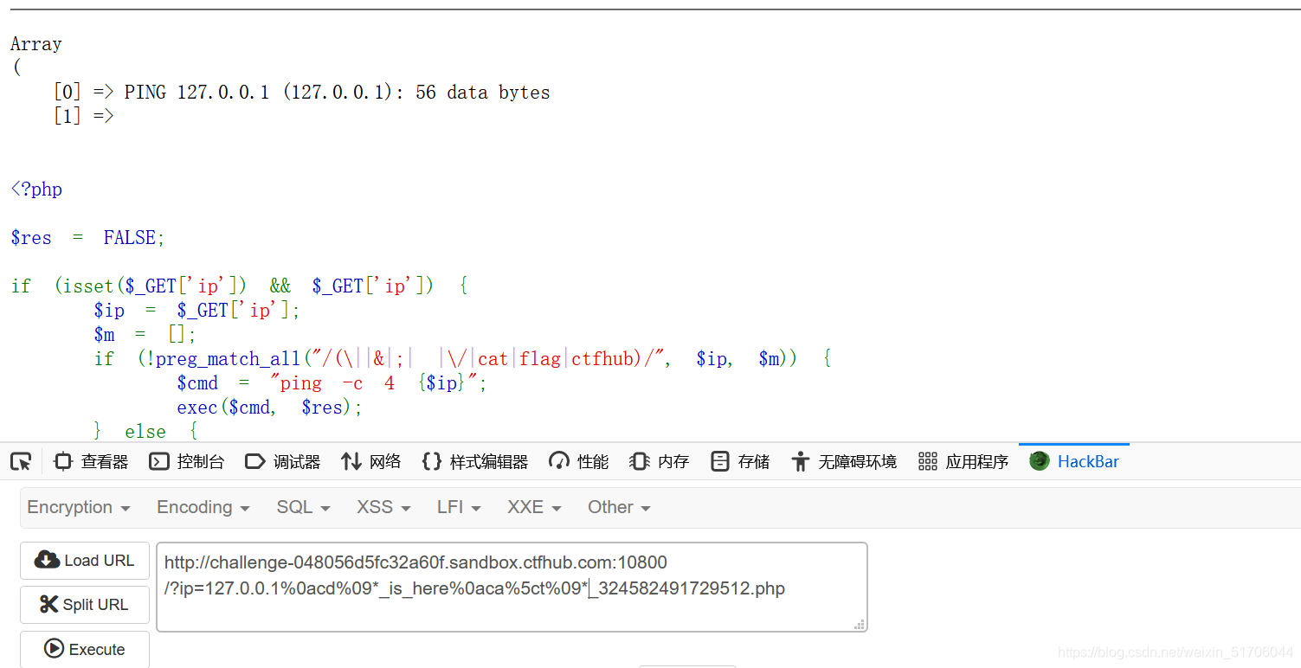1301x668 pixels.
Task: Open the Console (控制台) tab
Action: tap(186, 462)
